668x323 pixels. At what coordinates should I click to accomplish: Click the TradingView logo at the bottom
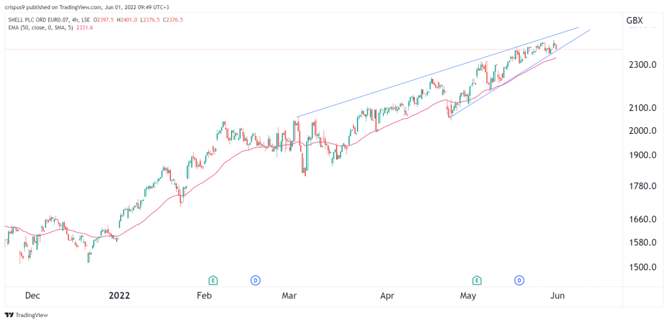(26, 315)
